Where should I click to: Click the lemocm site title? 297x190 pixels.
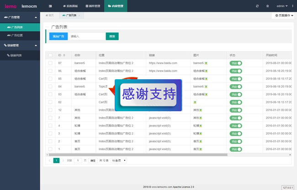click(x=29, y=6)
